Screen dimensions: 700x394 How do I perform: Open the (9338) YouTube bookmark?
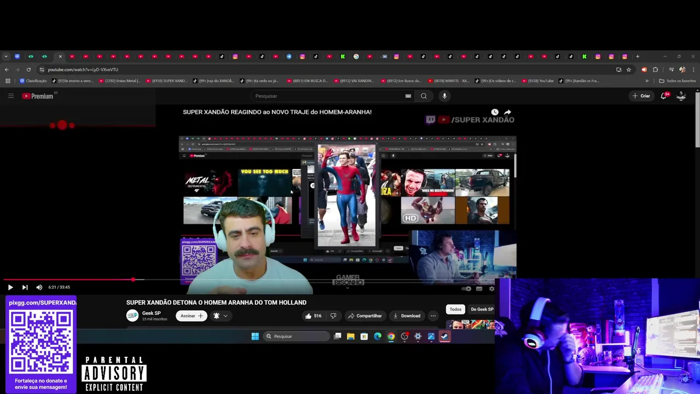tap(538, 81)
